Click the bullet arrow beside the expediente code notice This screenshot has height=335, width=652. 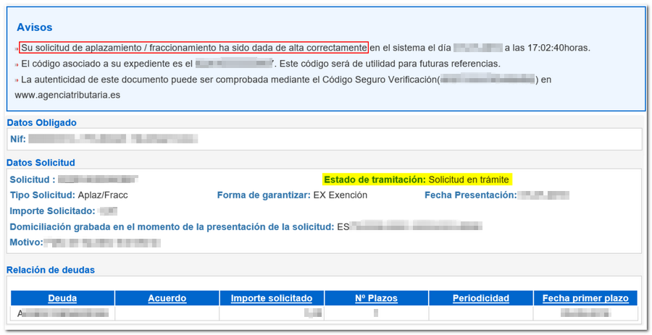coord(17,64)
